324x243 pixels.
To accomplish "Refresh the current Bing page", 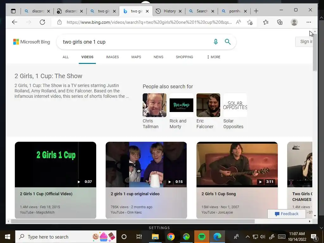I will click(x=42, y=22).
